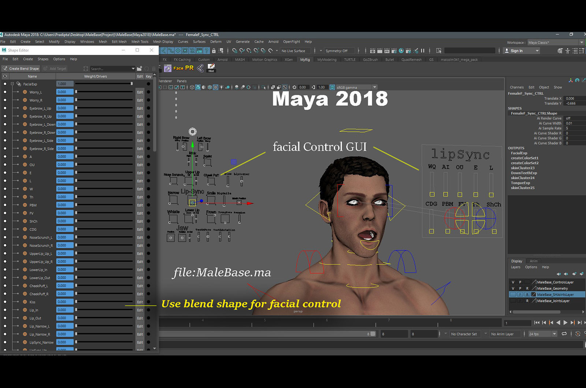Toggle visibility V of MaleBase_ControlsLayer
This screenshot has width=586, height=388.
[513, 282]
